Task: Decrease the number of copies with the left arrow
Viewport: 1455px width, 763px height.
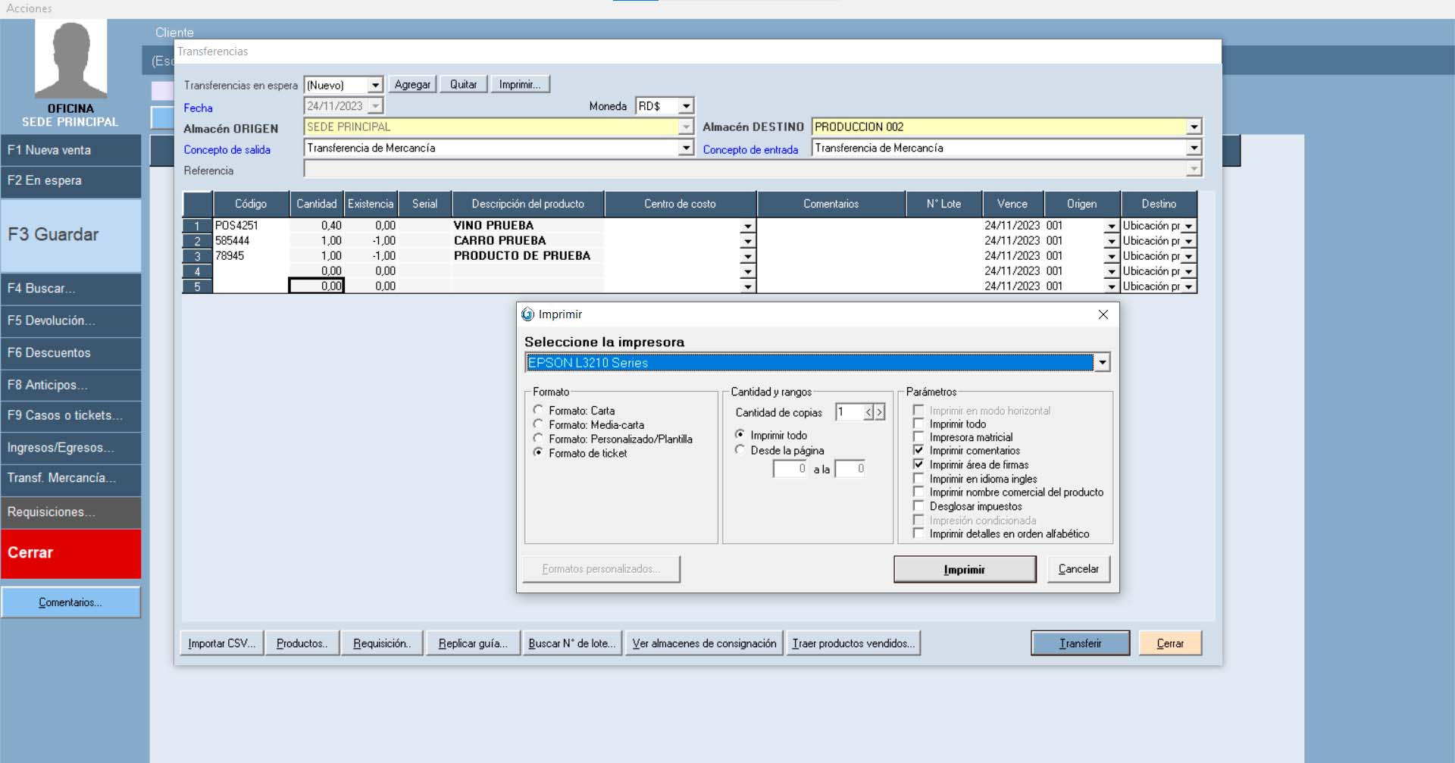Action: [x=869, y=412]
